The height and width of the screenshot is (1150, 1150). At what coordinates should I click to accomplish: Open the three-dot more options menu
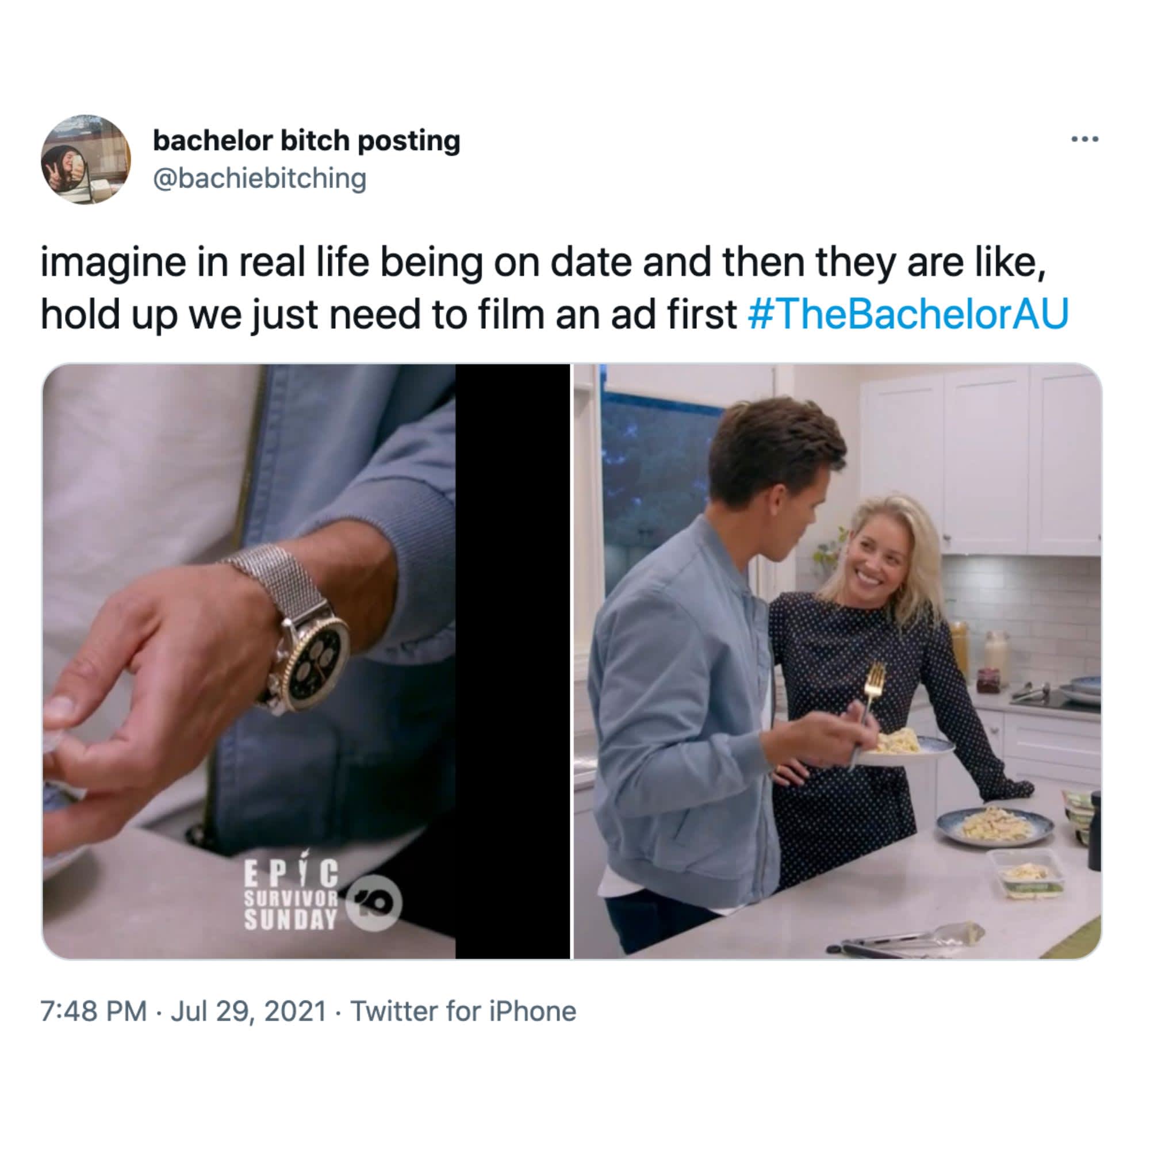tap(1084, 139)
